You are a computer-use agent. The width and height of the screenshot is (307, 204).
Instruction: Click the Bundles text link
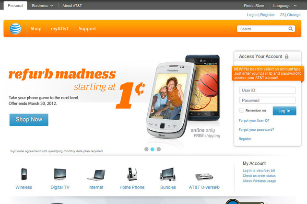coord(168,187)
